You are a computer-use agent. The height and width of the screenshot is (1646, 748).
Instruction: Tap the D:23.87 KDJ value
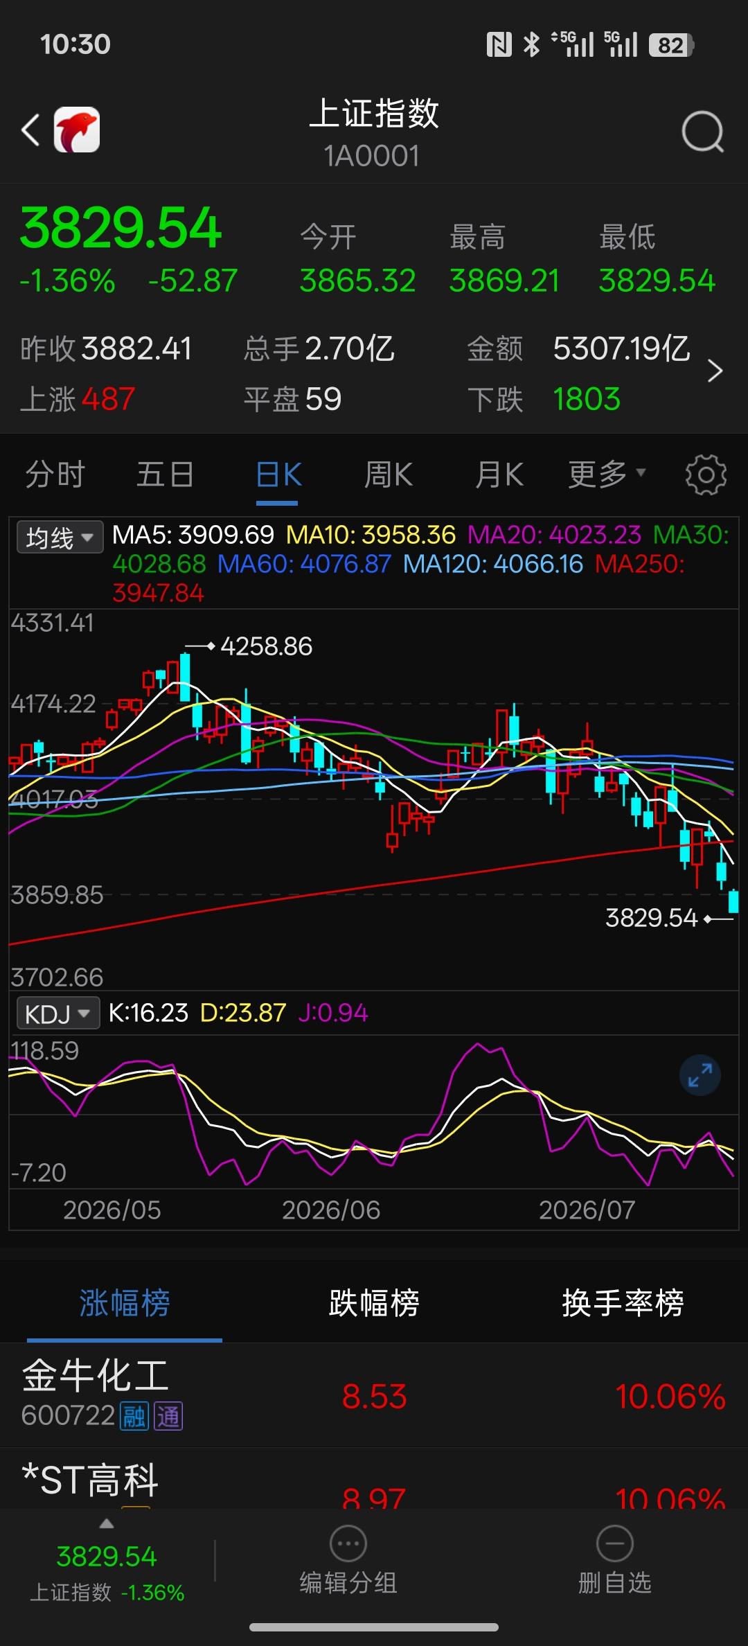click(x=243, y=1014)
